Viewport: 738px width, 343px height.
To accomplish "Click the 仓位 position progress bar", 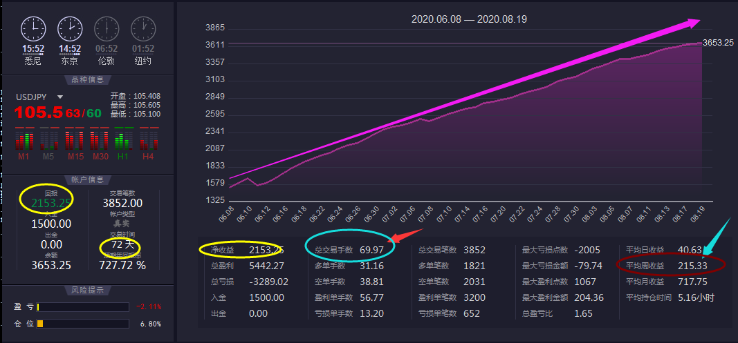I will [x=83, y=324].
